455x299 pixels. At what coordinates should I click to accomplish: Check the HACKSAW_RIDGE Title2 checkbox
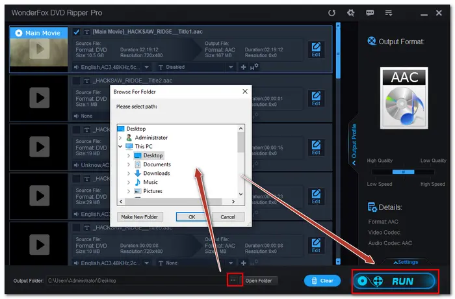pyautogui.click(x=76, y=81)
